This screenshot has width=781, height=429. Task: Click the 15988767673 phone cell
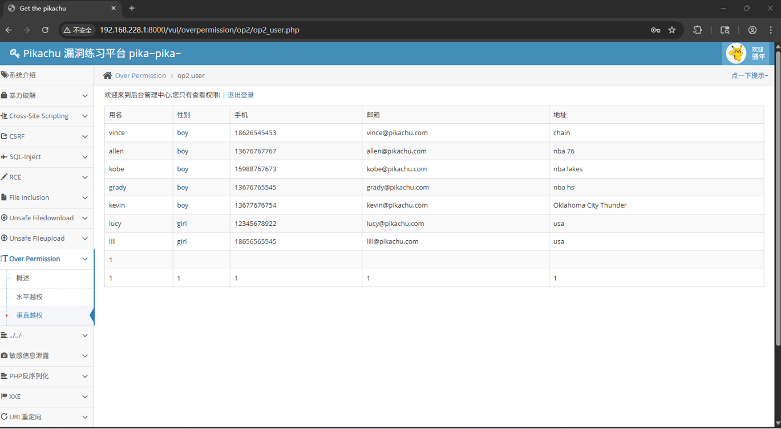click(x=296, y=169)
